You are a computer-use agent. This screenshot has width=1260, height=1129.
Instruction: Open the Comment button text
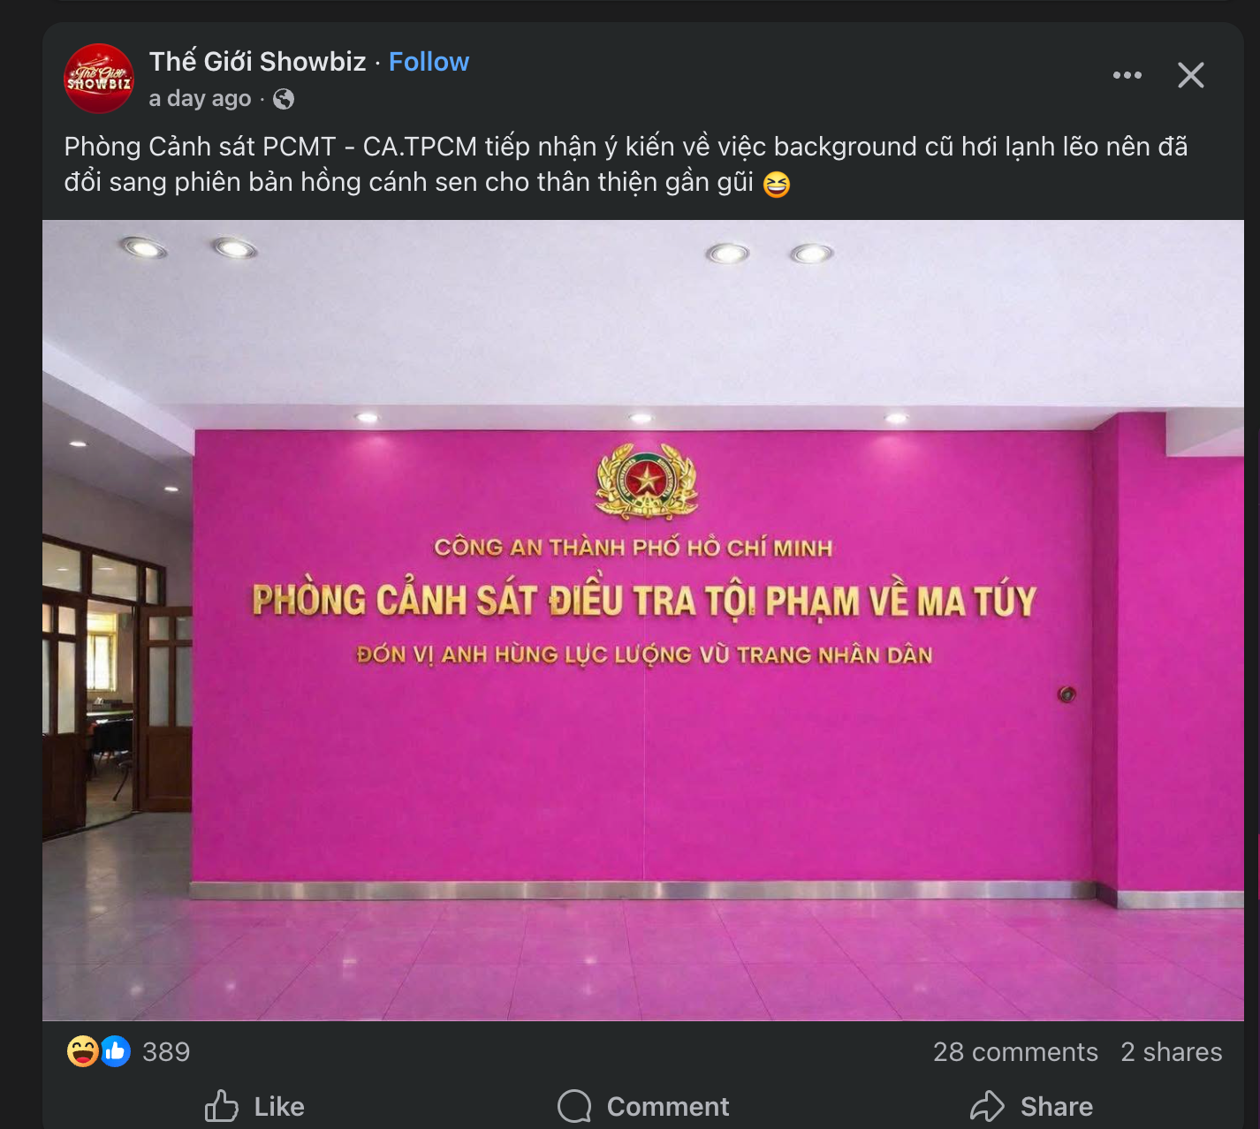click(668, 1107)
